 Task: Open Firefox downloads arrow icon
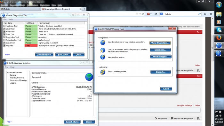(205, 14)
